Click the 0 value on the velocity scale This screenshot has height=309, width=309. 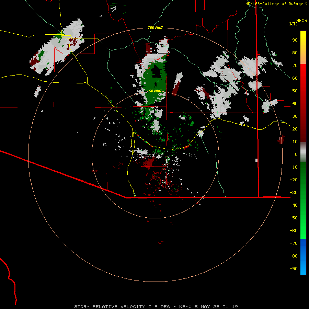[x=296, y=154]
